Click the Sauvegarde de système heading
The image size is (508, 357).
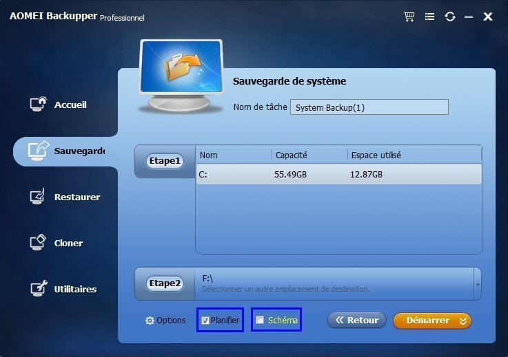pyautogui.click(x=289, y=81)
